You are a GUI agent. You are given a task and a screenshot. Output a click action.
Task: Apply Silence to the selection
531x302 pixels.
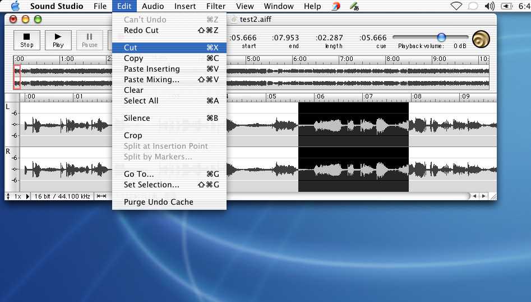(x=169, y=118)
